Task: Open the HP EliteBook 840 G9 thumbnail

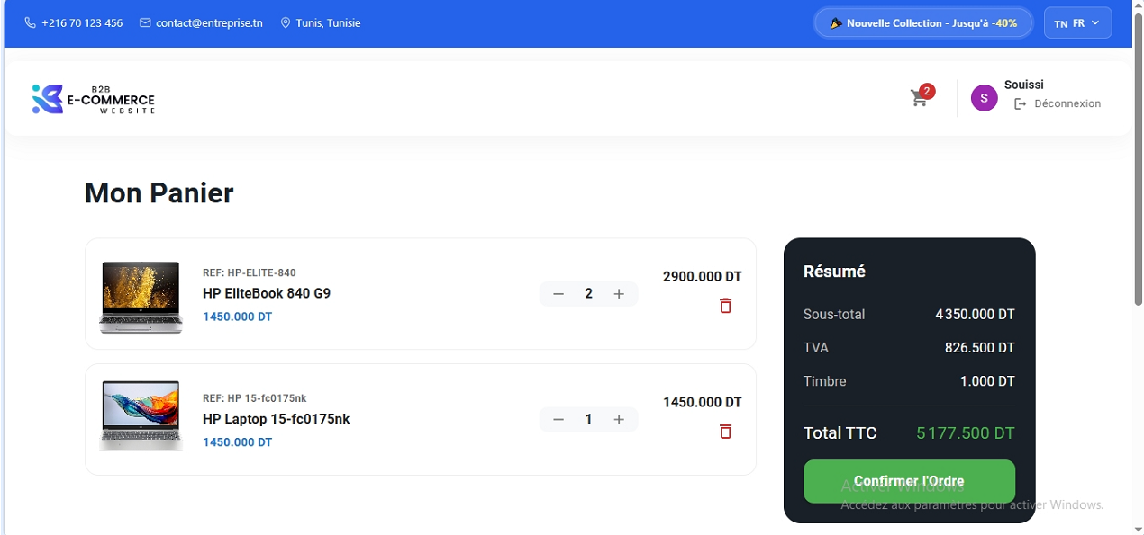Action: coord(141,296)
